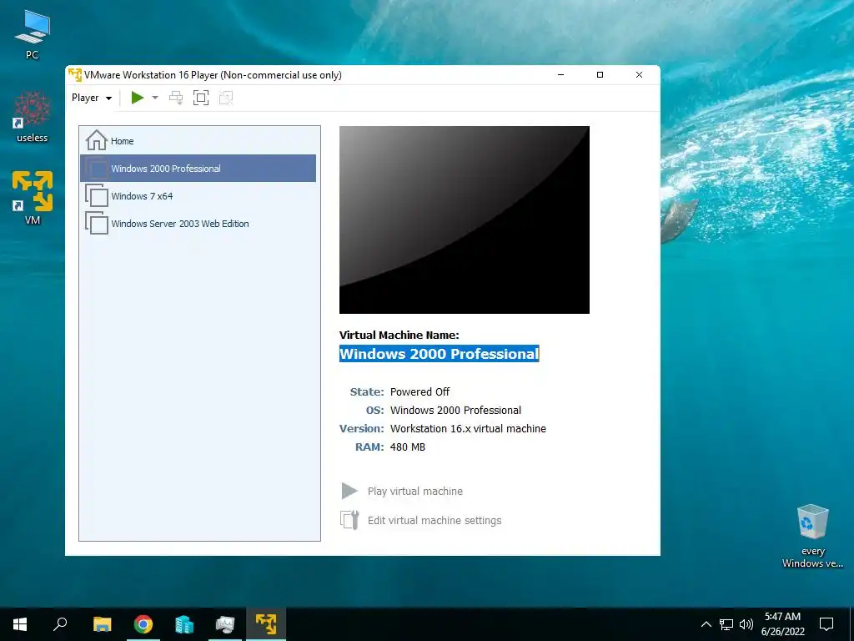Open the Player menu dropdown

pyautogui.click(x=92, y=98)
